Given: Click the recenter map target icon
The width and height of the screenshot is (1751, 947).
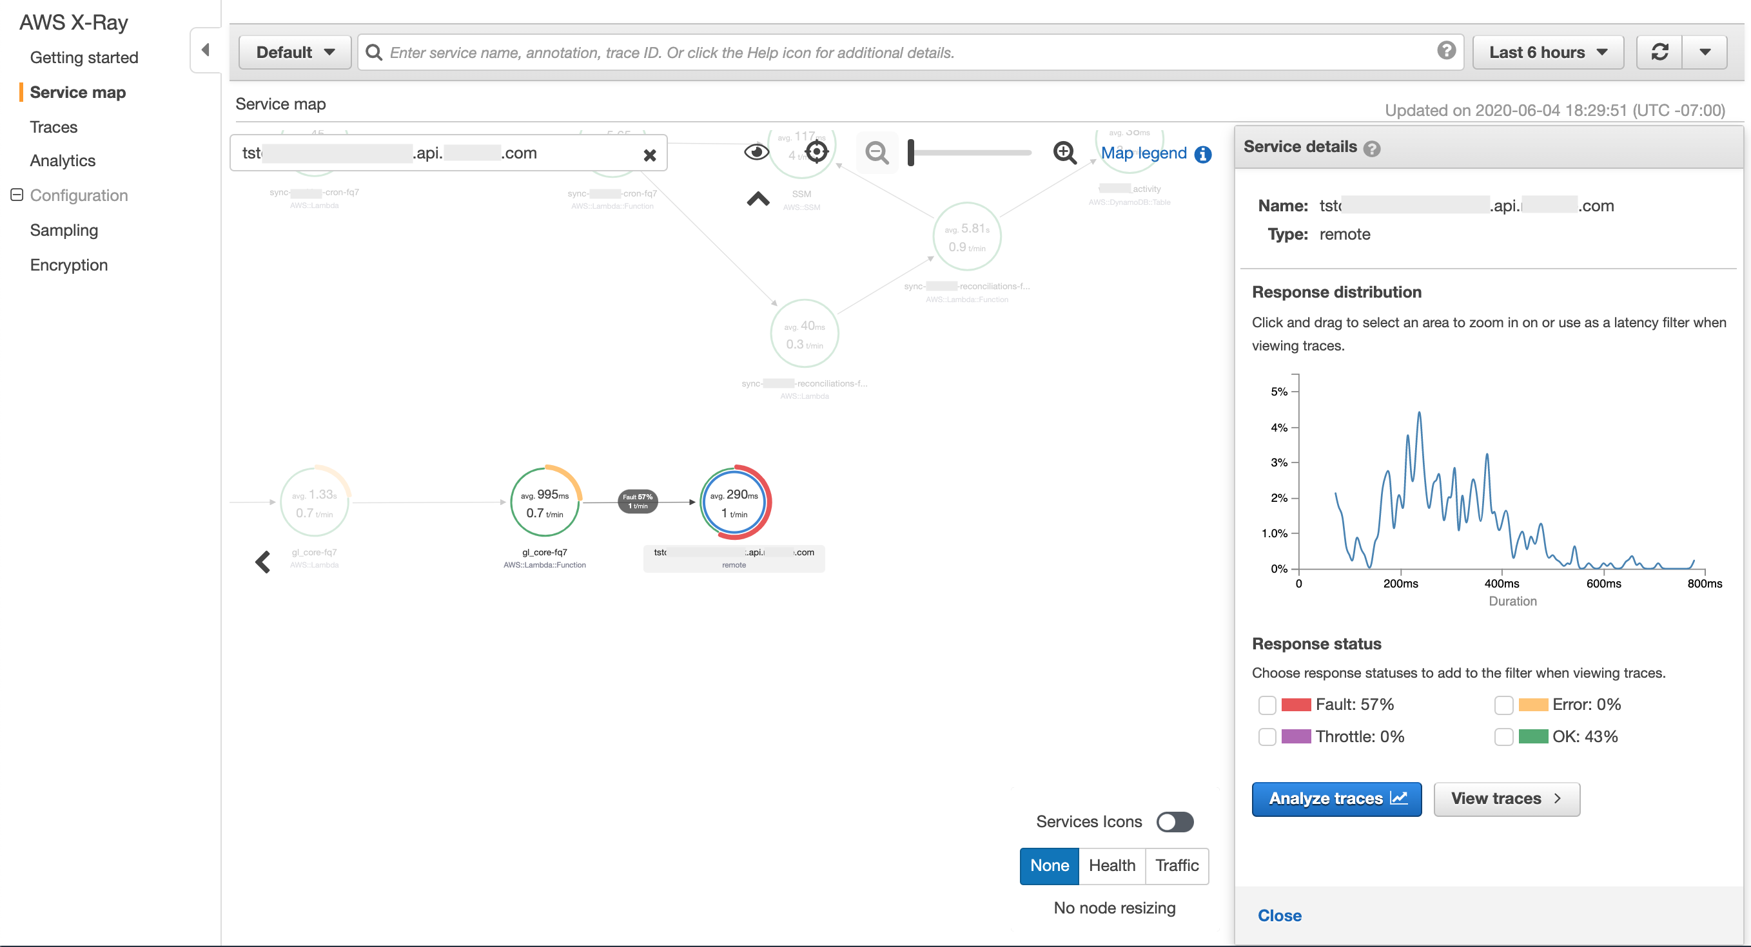Looking at the screenshot, I should pyautogui.click(x=816, y=151).
